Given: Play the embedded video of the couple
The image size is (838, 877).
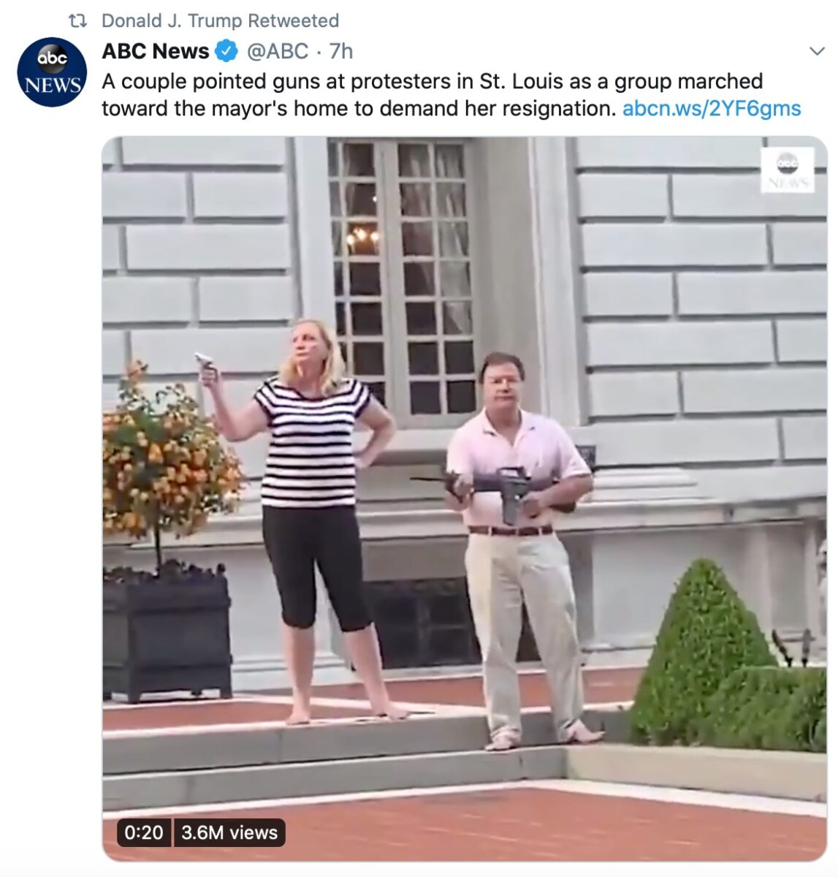Looking at the screenshot, I should (x=465, y=498).
